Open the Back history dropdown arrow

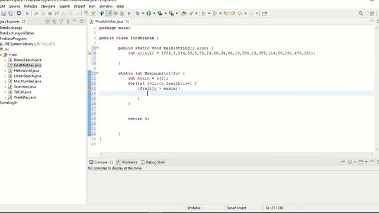pos(245,14)
